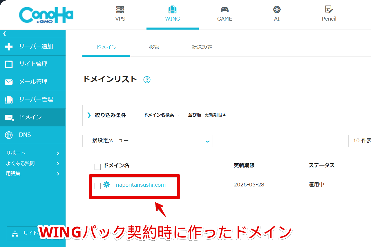The image size is (371, 247).
Task: Open the 一括設定メニュー dropdown
Action: point(148,141)
